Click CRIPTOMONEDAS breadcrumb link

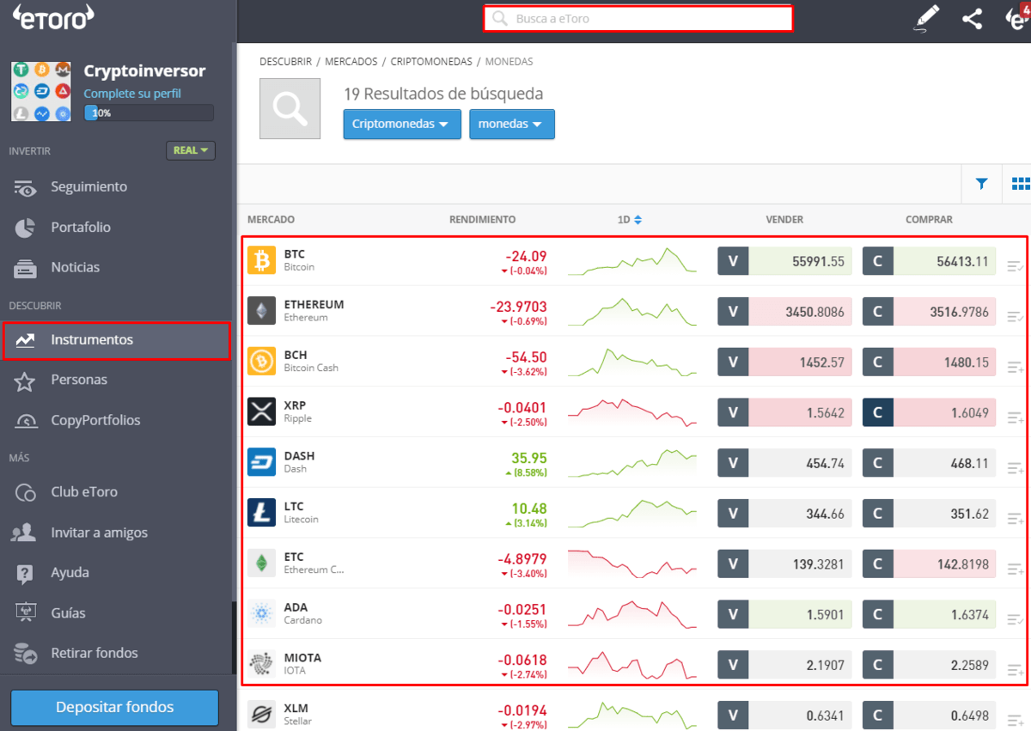(x=431, y=62)
